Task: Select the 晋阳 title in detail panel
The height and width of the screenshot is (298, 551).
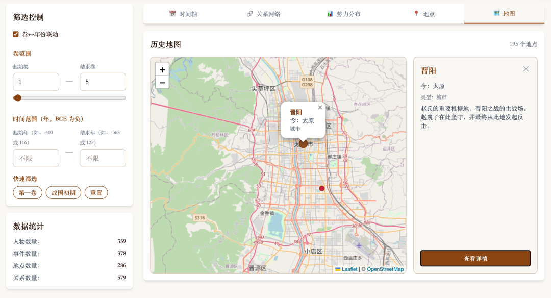Action: point(429,71)
